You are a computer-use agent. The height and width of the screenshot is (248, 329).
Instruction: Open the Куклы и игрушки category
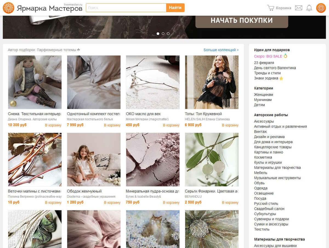[268, 163]
